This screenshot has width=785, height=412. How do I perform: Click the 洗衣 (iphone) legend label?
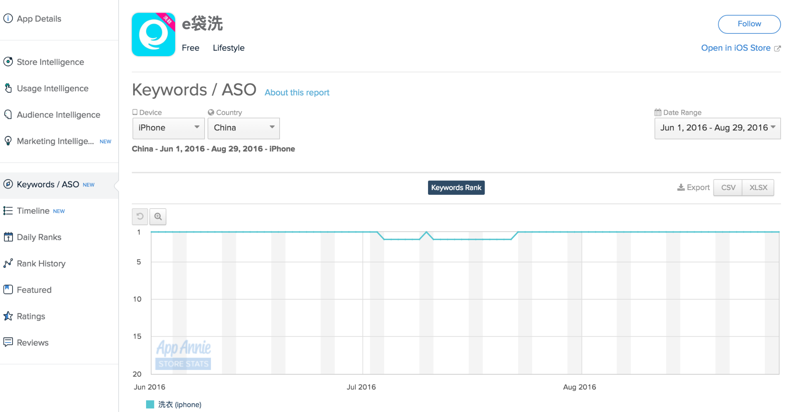pyautogui.click(x=179, y=405)
